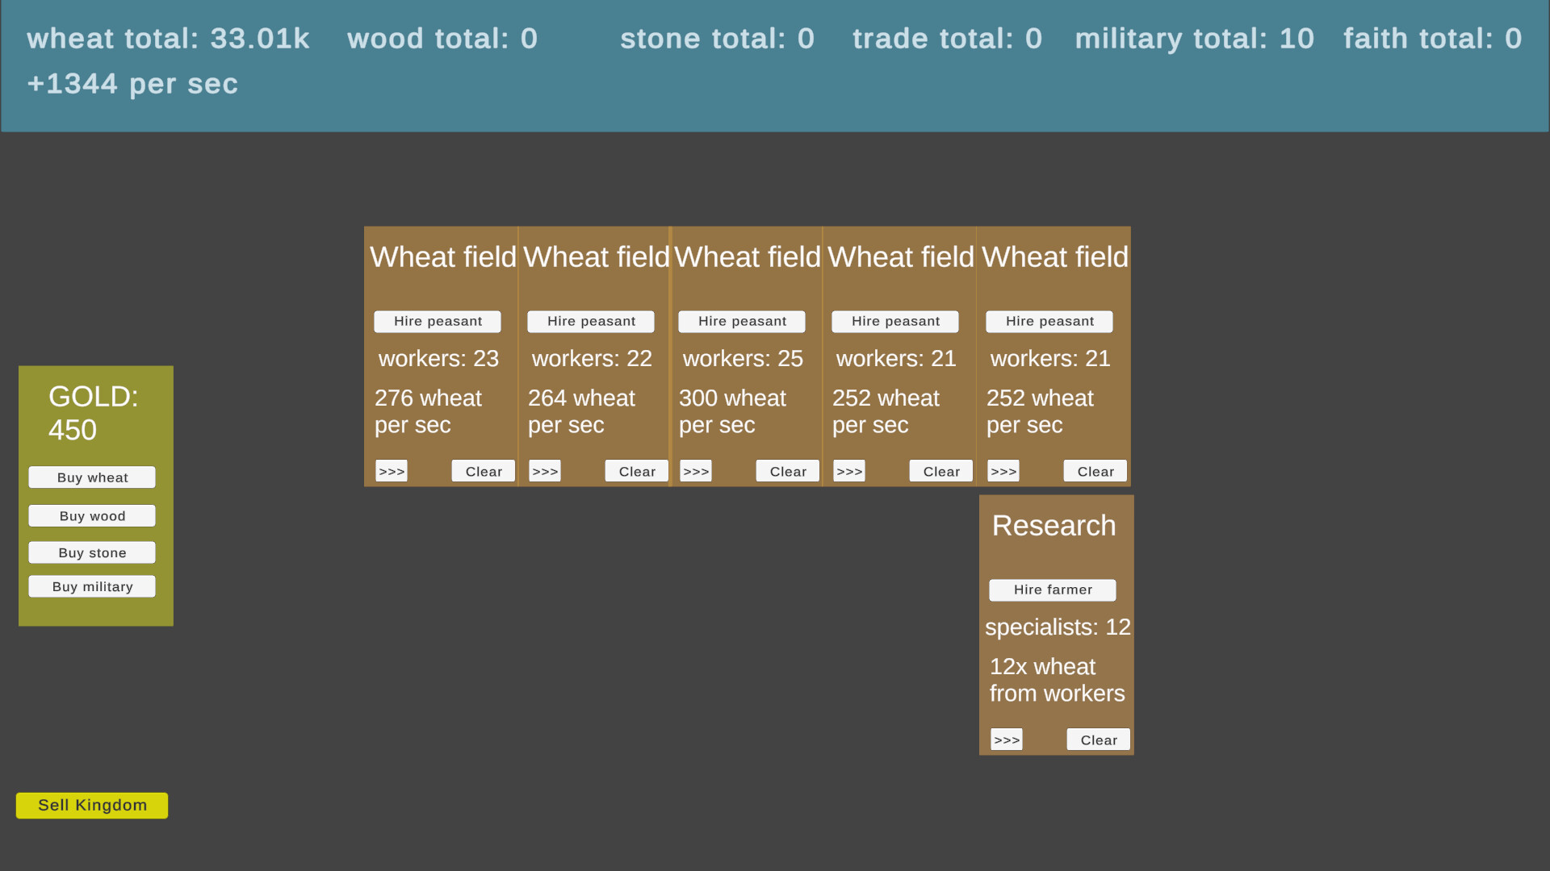This screenshot has height=871, width=1550.
Task: Clear the 25-worker Wheat field
Action: coord(788,471)
